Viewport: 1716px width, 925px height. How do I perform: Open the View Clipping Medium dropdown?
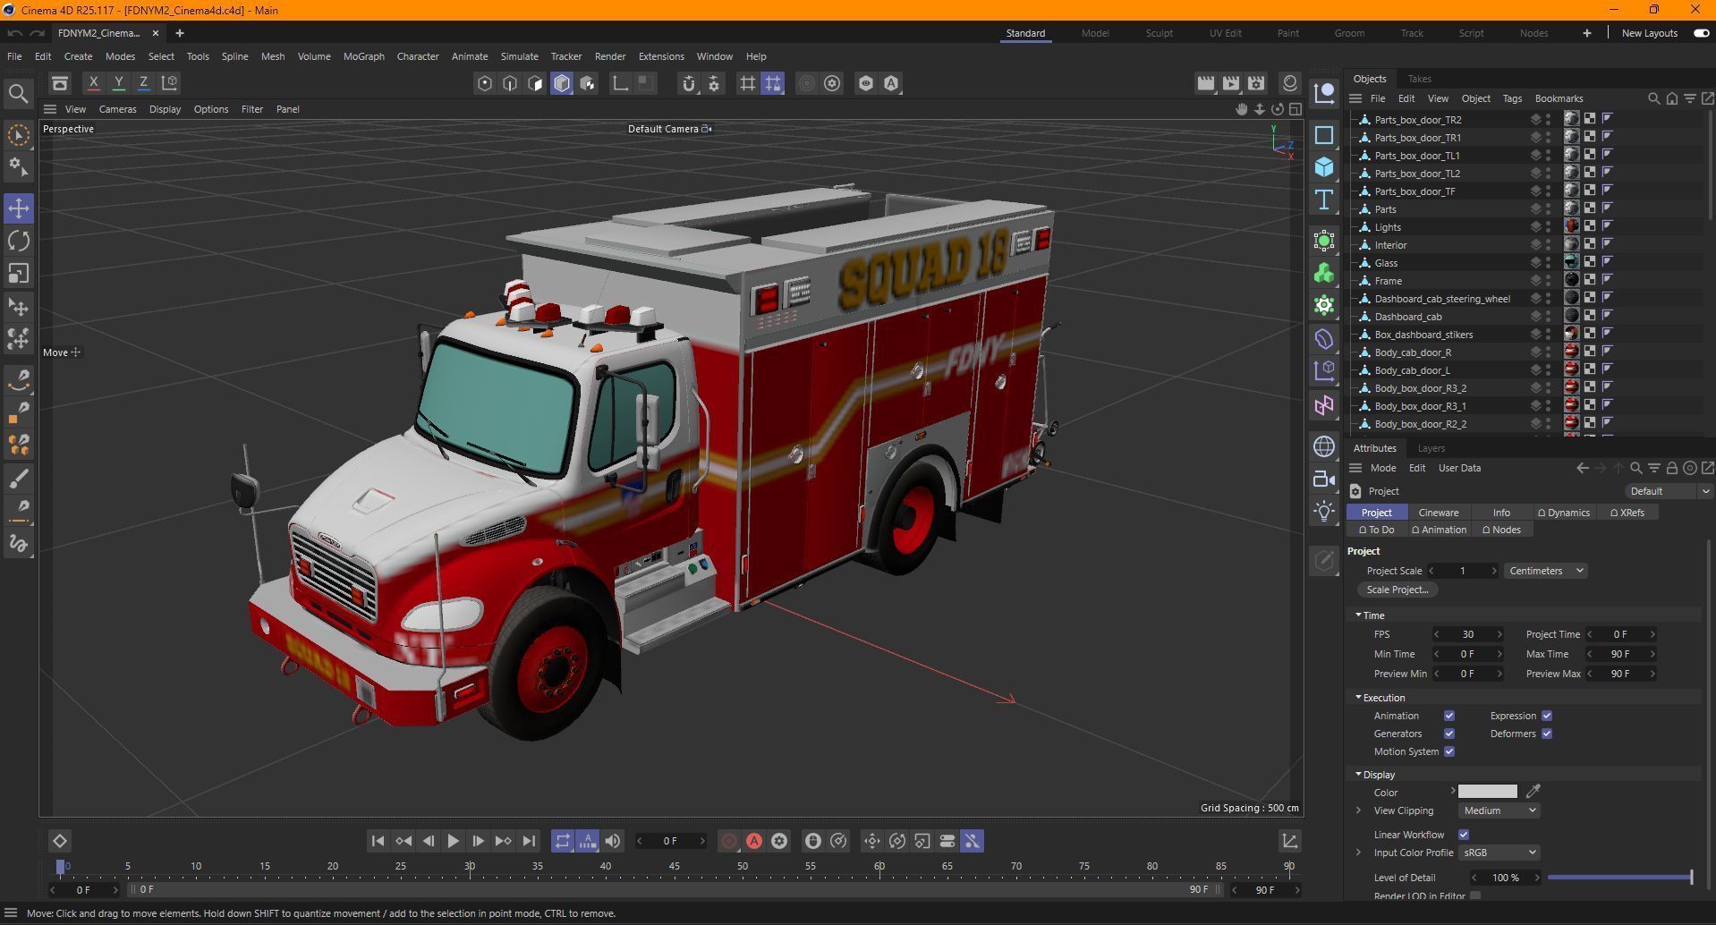click(1499, 810)
